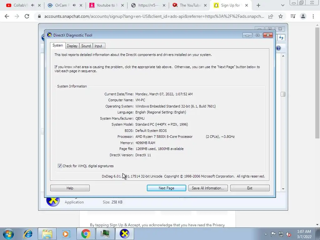Show hidden tray icons arrow

tap(266, 234)
